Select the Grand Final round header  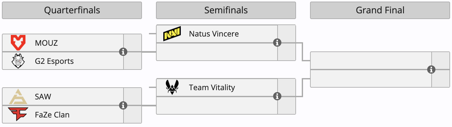point(380,10)
